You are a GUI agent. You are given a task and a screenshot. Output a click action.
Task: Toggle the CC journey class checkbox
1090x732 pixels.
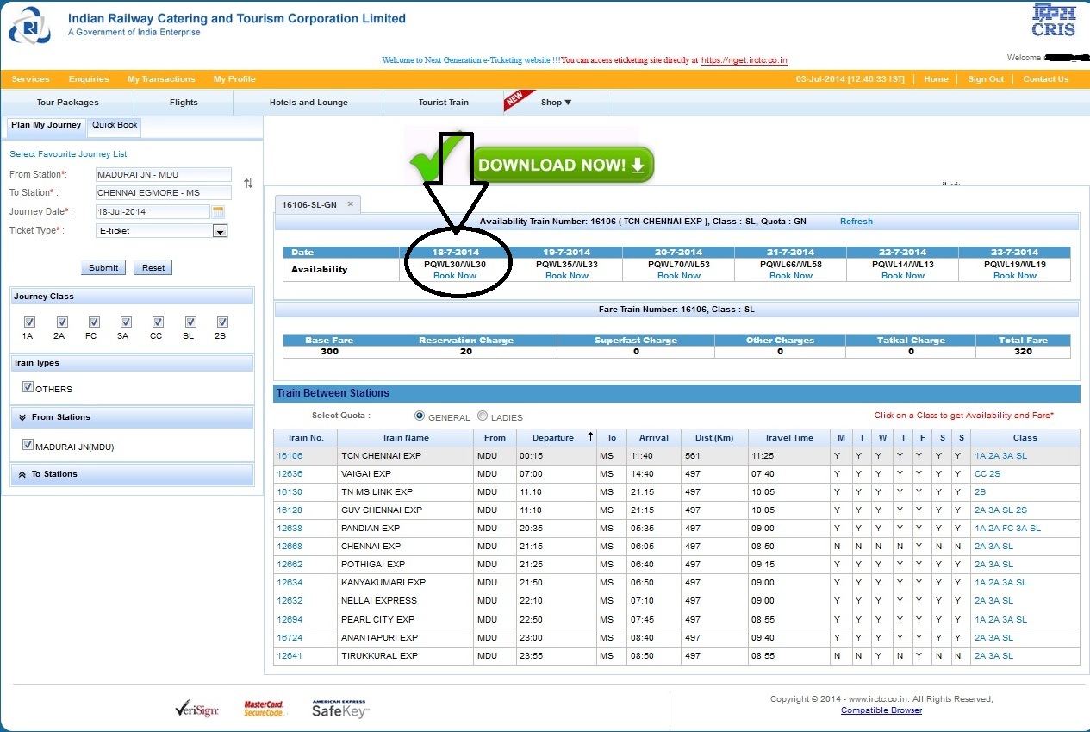[158, 322]
